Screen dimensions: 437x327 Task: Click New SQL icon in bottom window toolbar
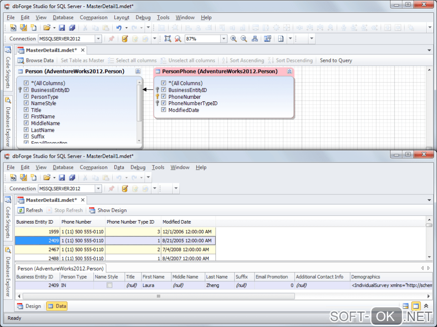click(13, 177)
